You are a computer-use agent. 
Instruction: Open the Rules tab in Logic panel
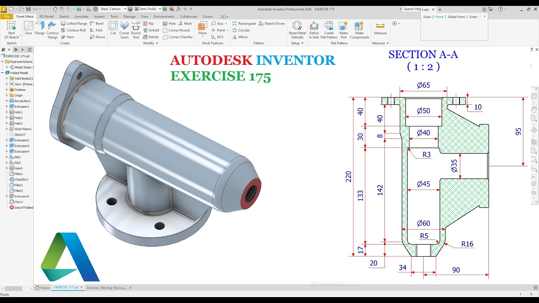click(x=427, y=17)
